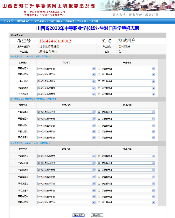Click the 确认提交 button

point(78,215)
